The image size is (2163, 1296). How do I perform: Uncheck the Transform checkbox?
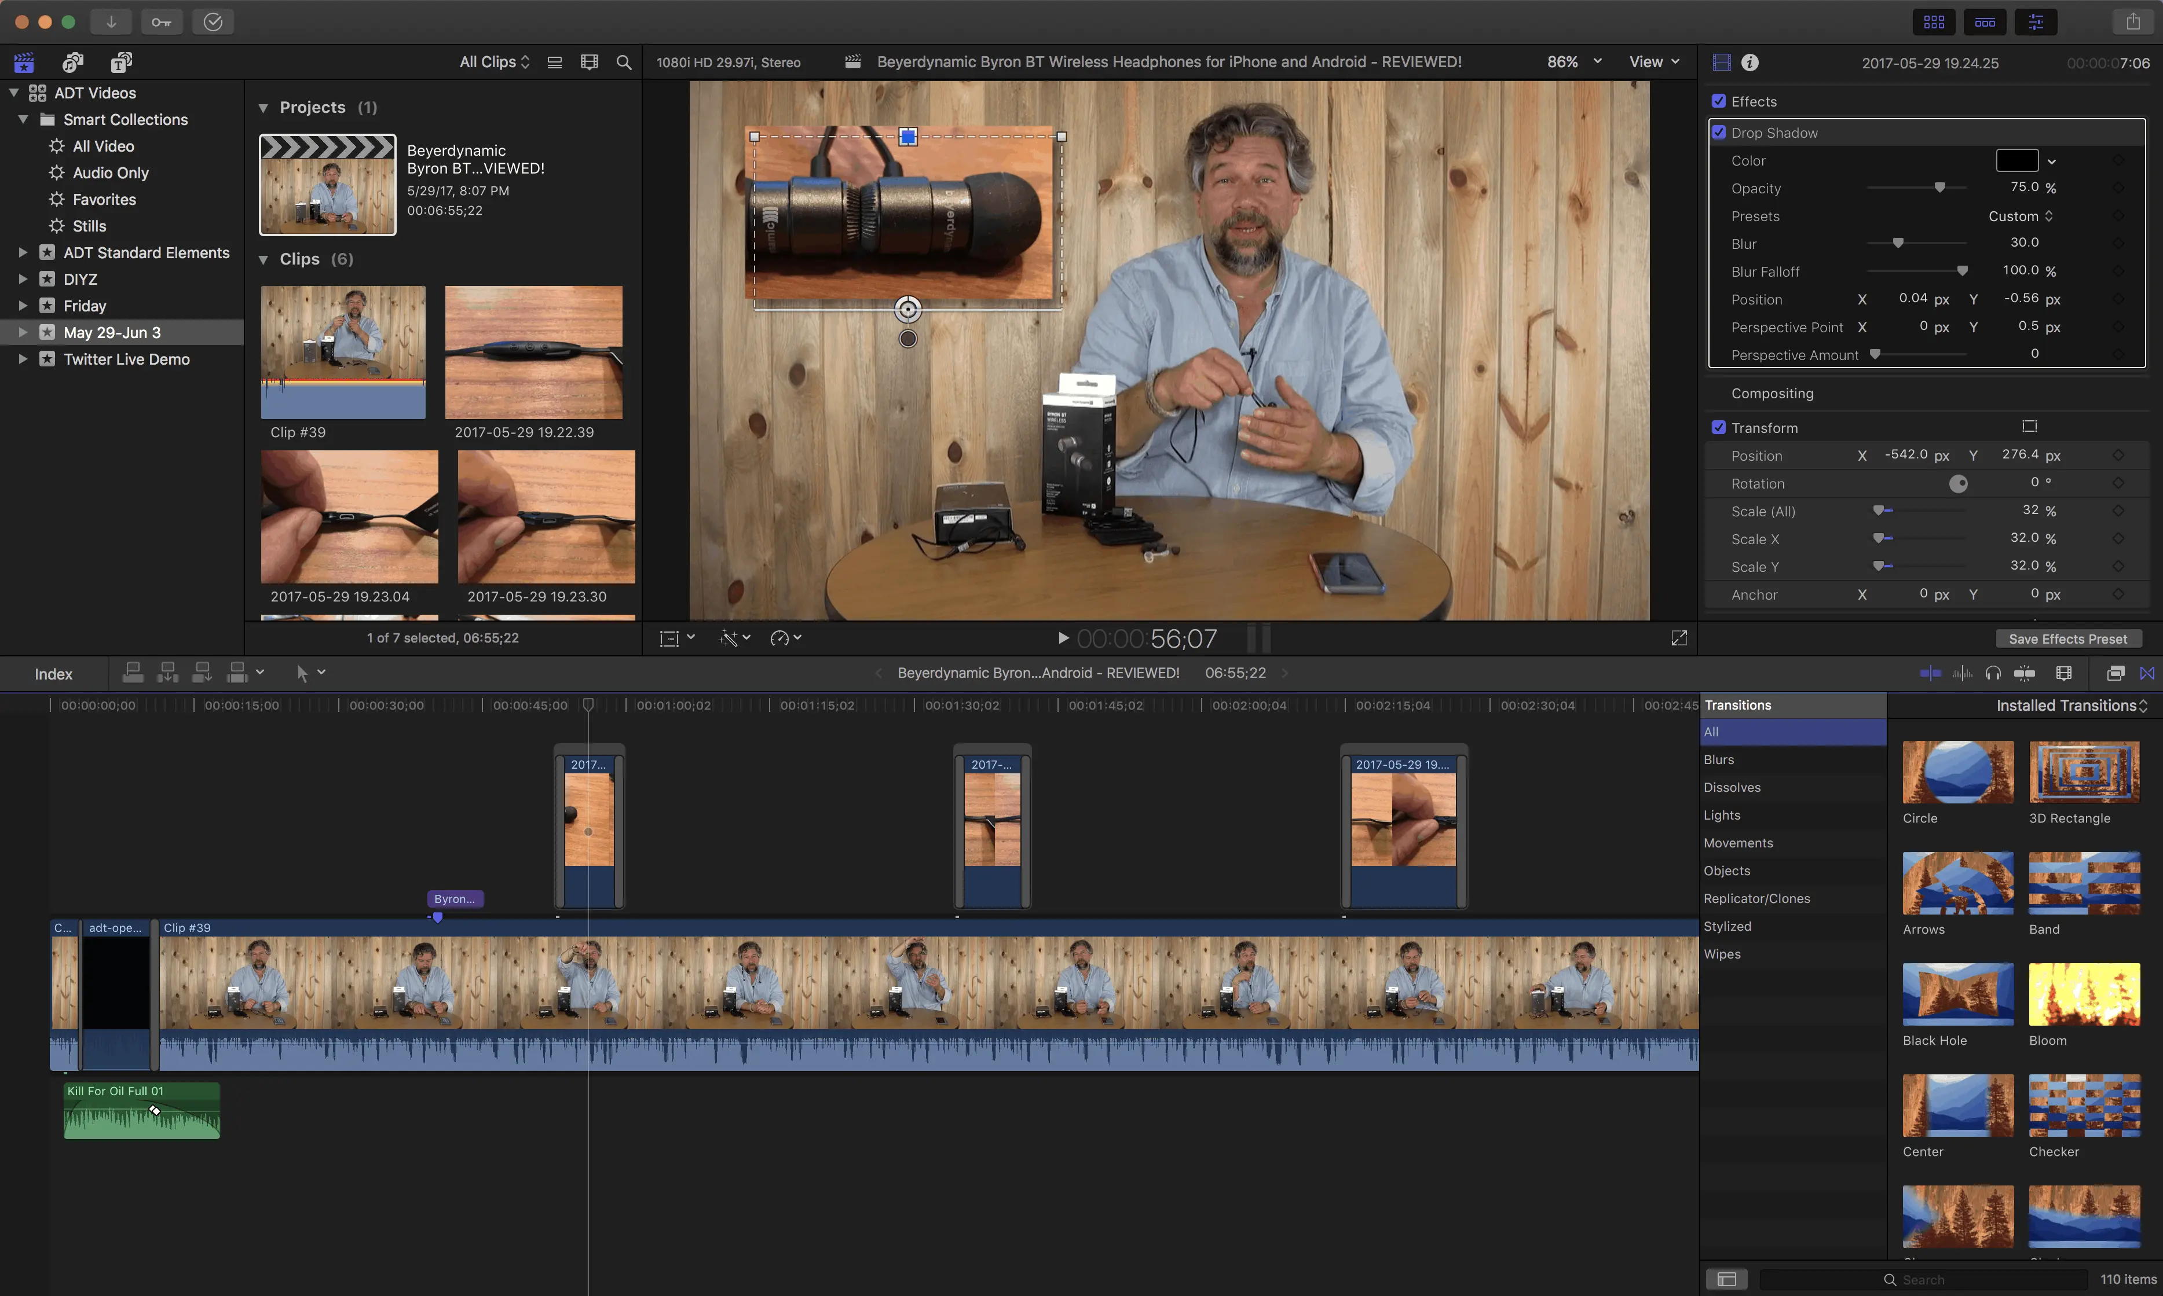pos(1719,428)
